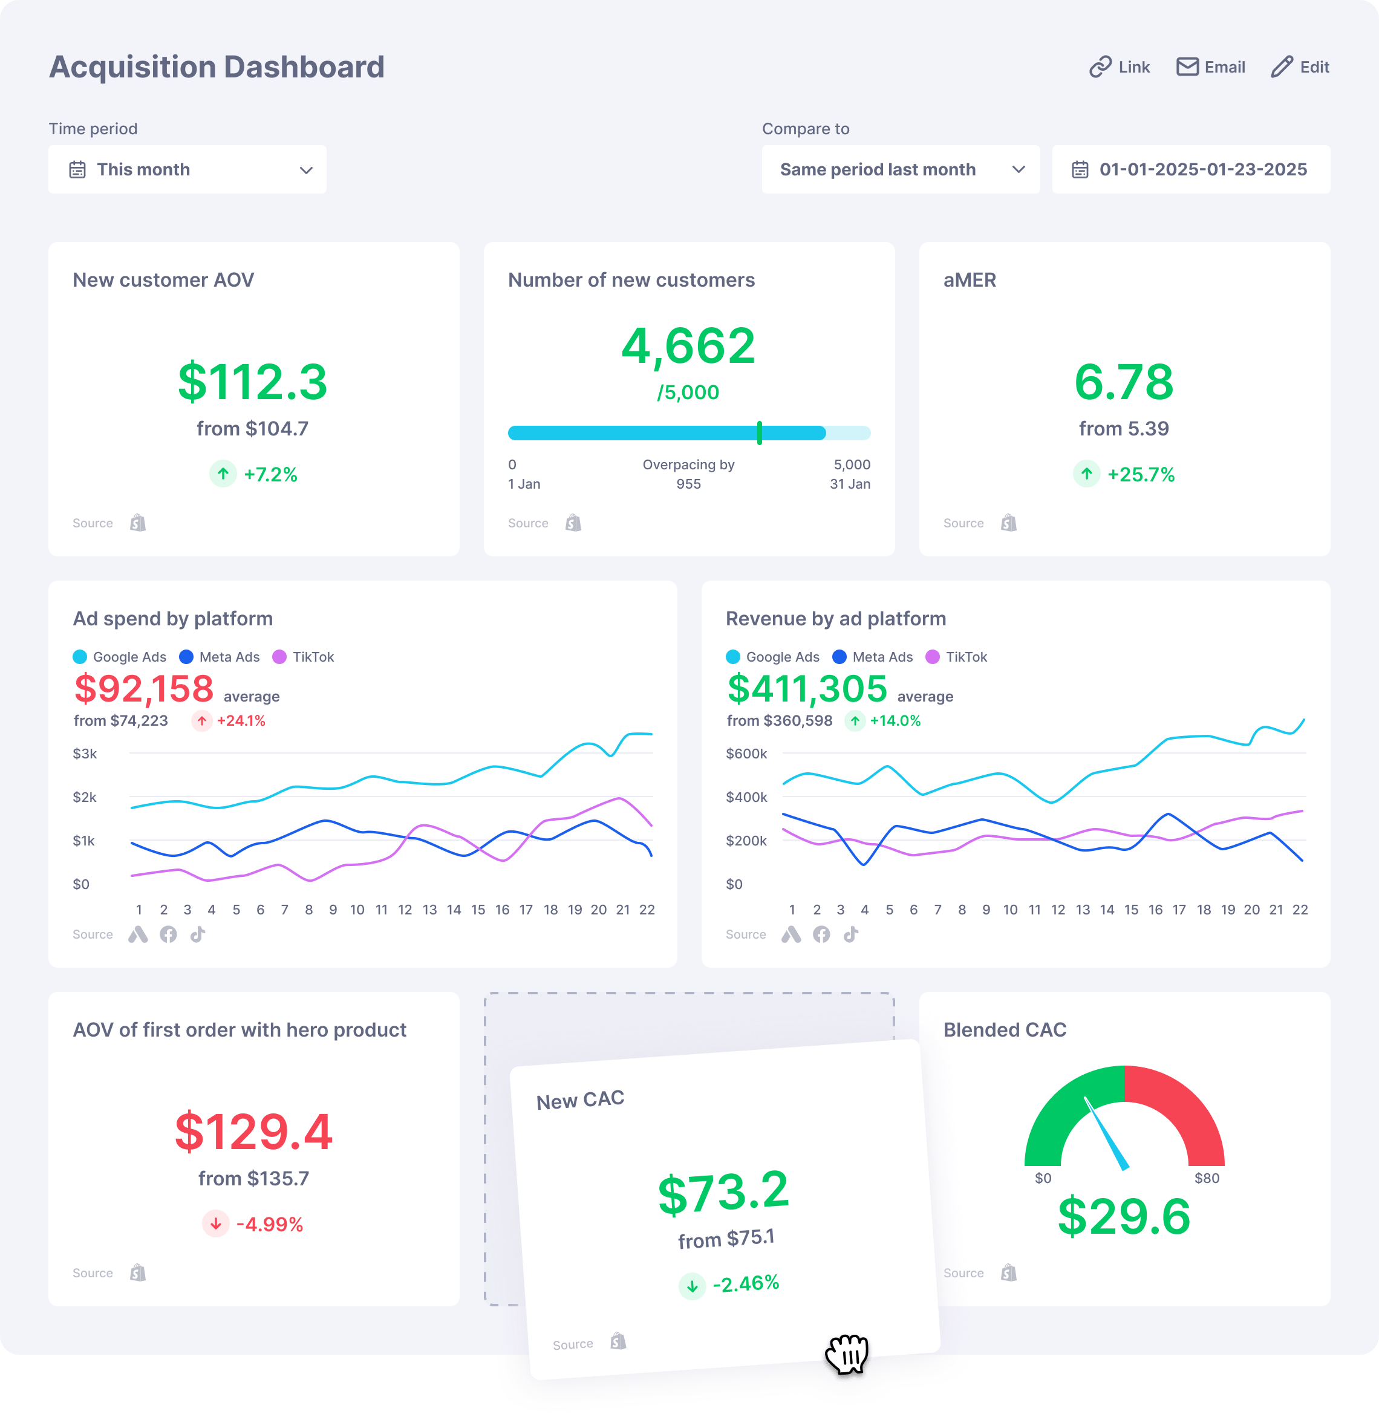Viewport: 1379px width, 1417px height.
Task: Click the New CAC card title
Action: [580, 1101]
